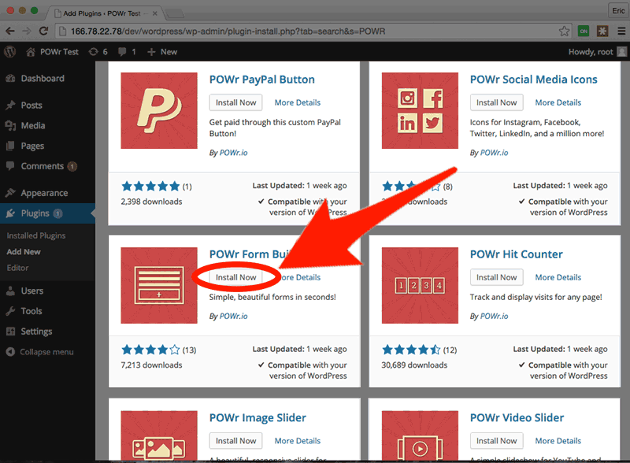View More Details for POWr Image Slider
The image size is (630, 463).
(x=298, y=441)
